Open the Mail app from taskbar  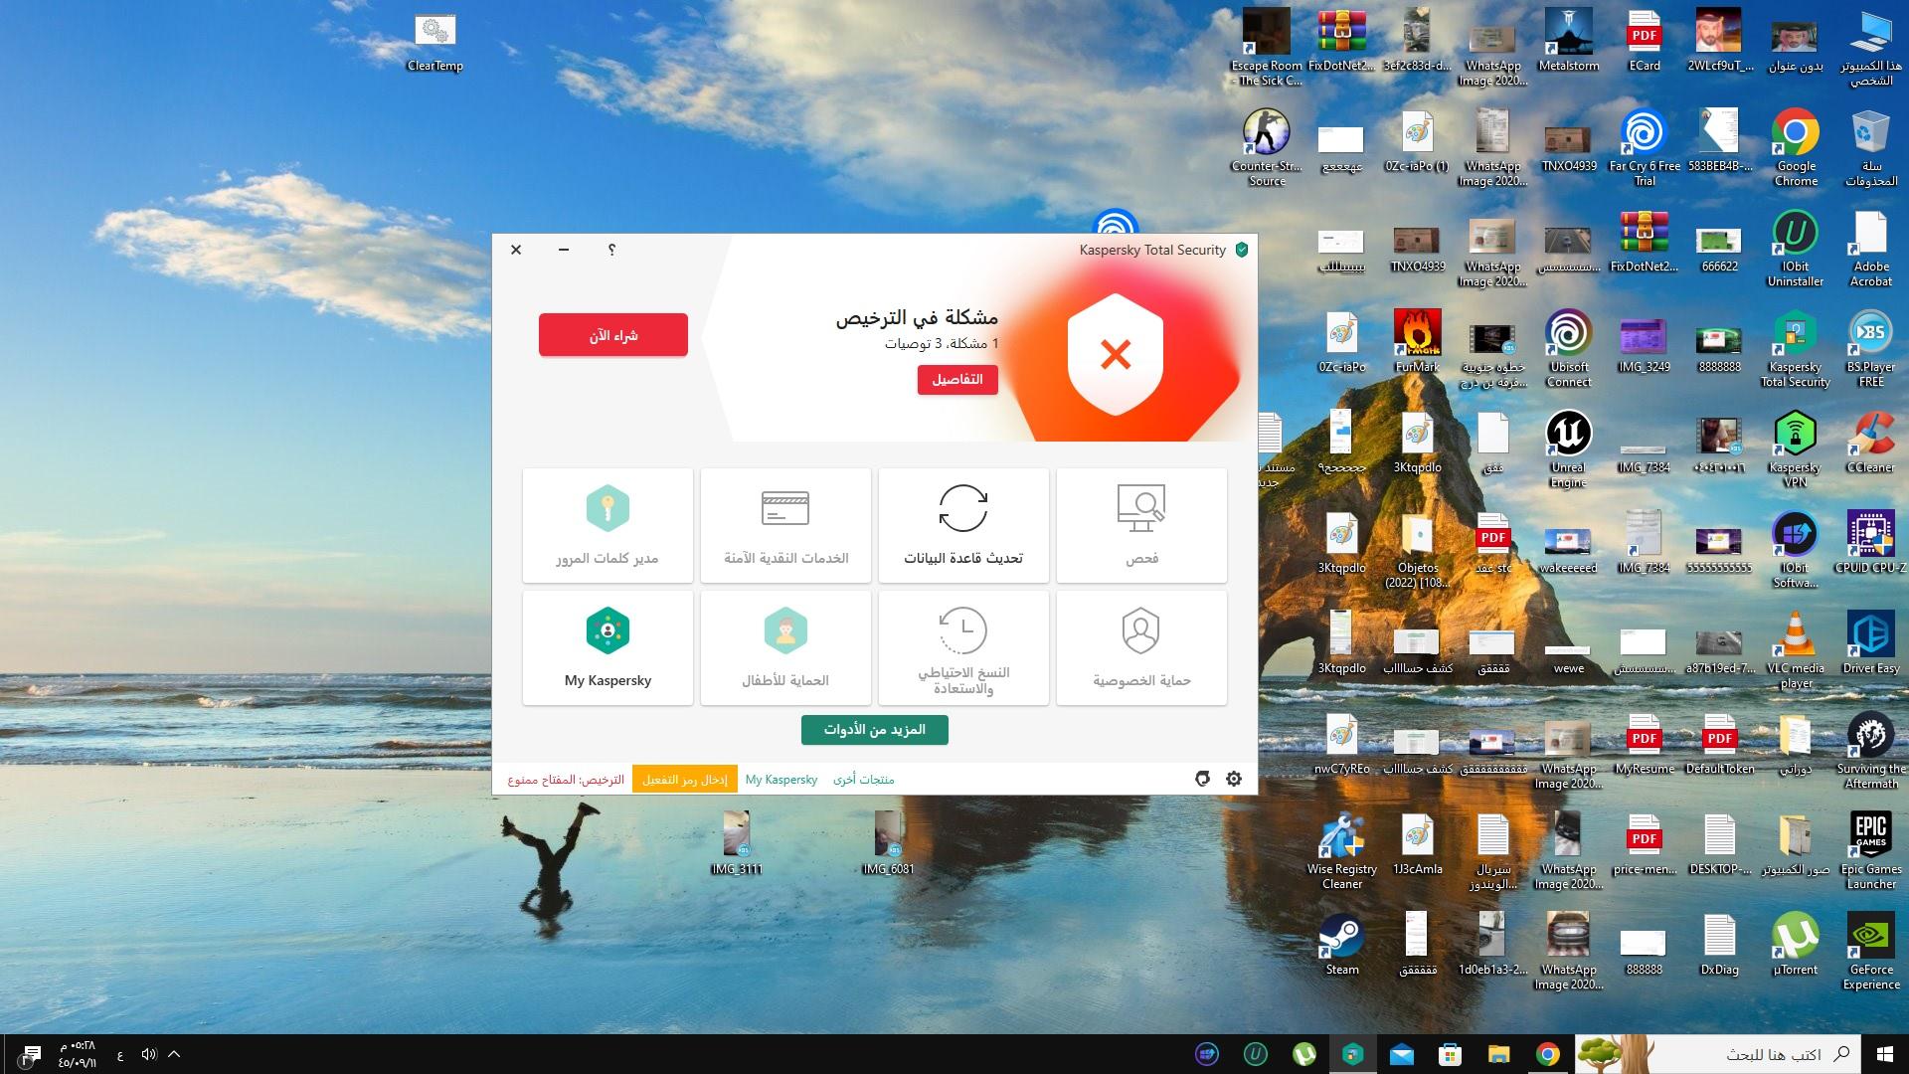1402,1054
